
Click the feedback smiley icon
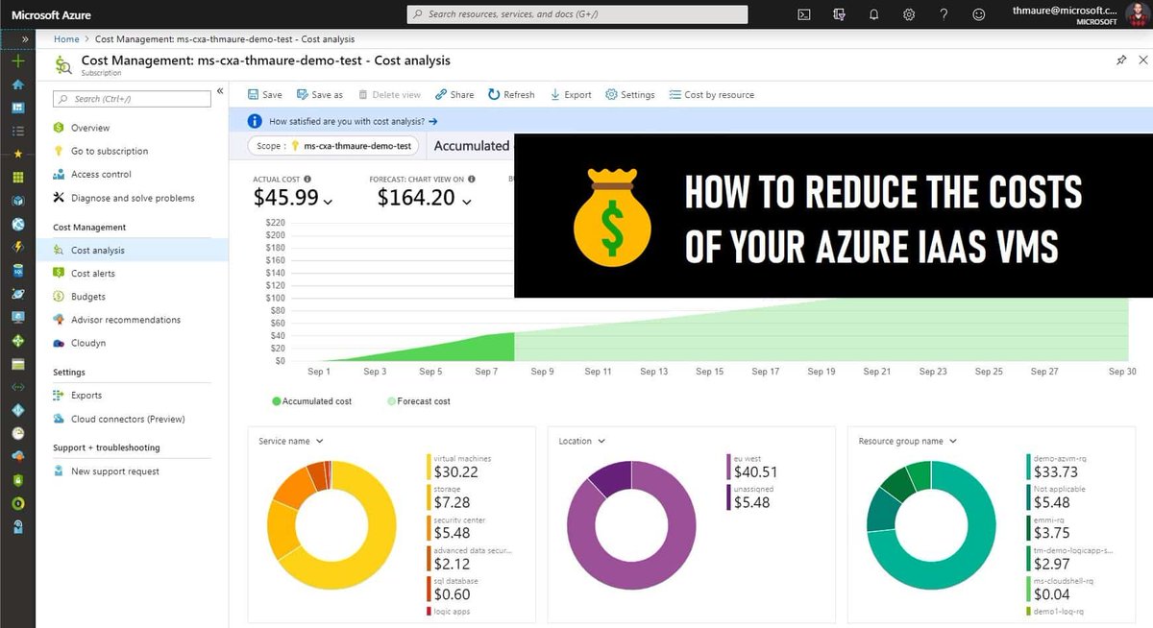tap(979, 14)
